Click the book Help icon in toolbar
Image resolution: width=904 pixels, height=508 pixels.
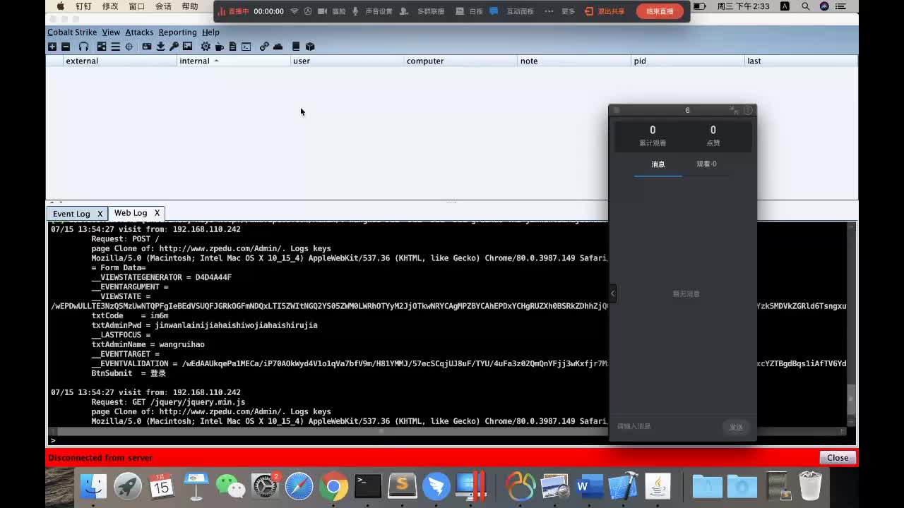pos(296,47)
